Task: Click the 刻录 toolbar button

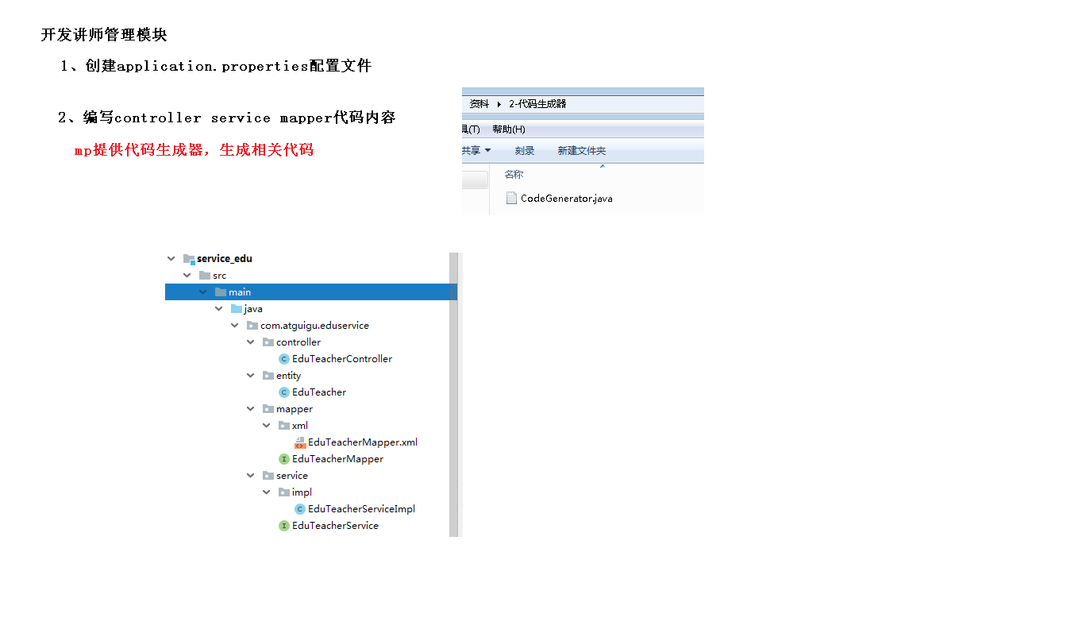Action: pyautogui.click(x=525, y=151)
